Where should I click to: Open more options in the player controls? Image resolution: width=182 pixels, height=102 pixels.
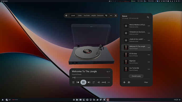click(109, 82)
